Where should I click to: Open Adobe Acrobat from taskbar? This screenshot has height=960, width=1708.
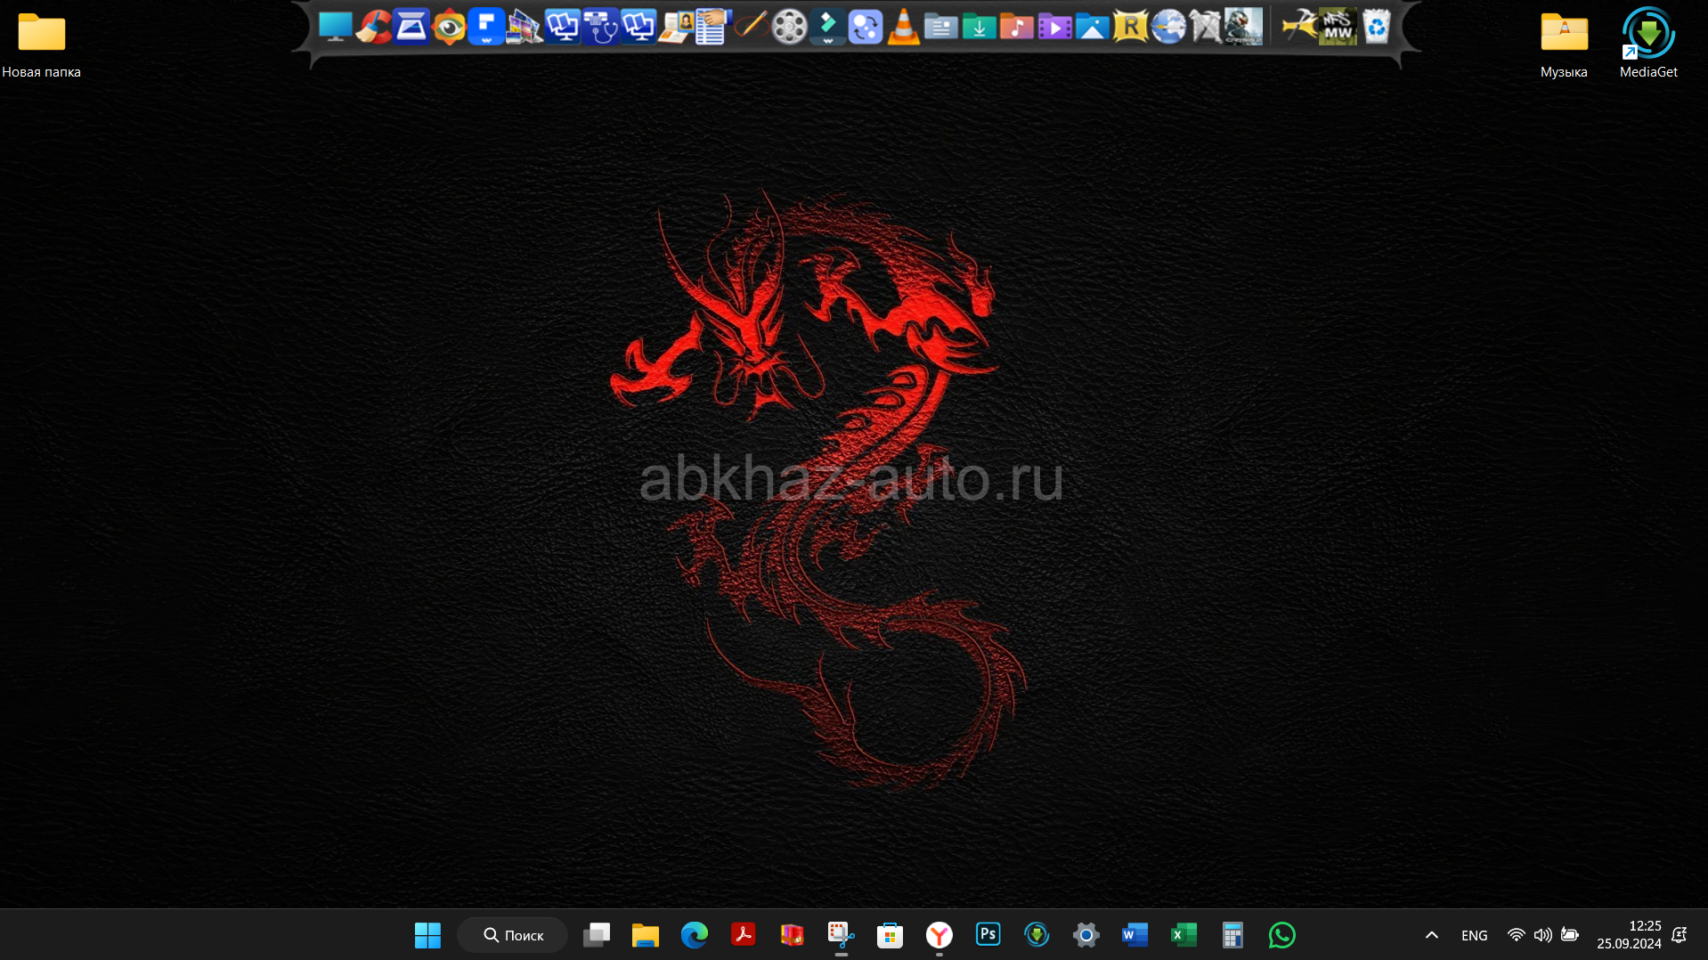743,934
